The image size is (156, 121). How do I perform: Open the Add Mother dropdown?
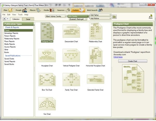pos(110,18)
